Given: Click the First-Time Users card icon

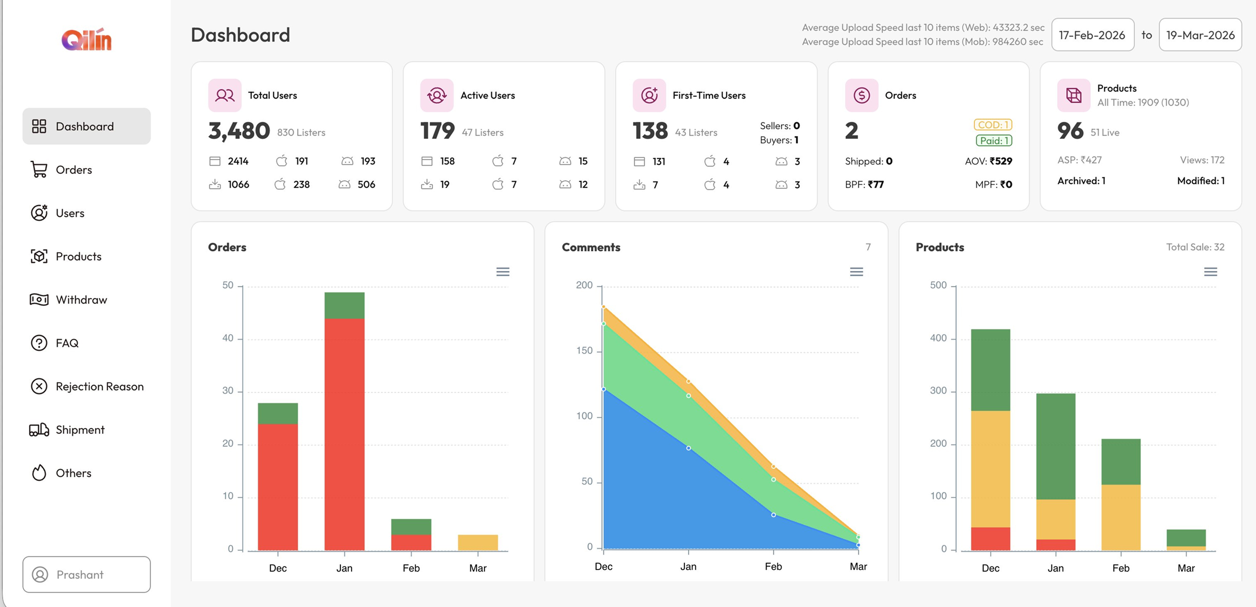Looking at the screenshot, I should [649, 95].
